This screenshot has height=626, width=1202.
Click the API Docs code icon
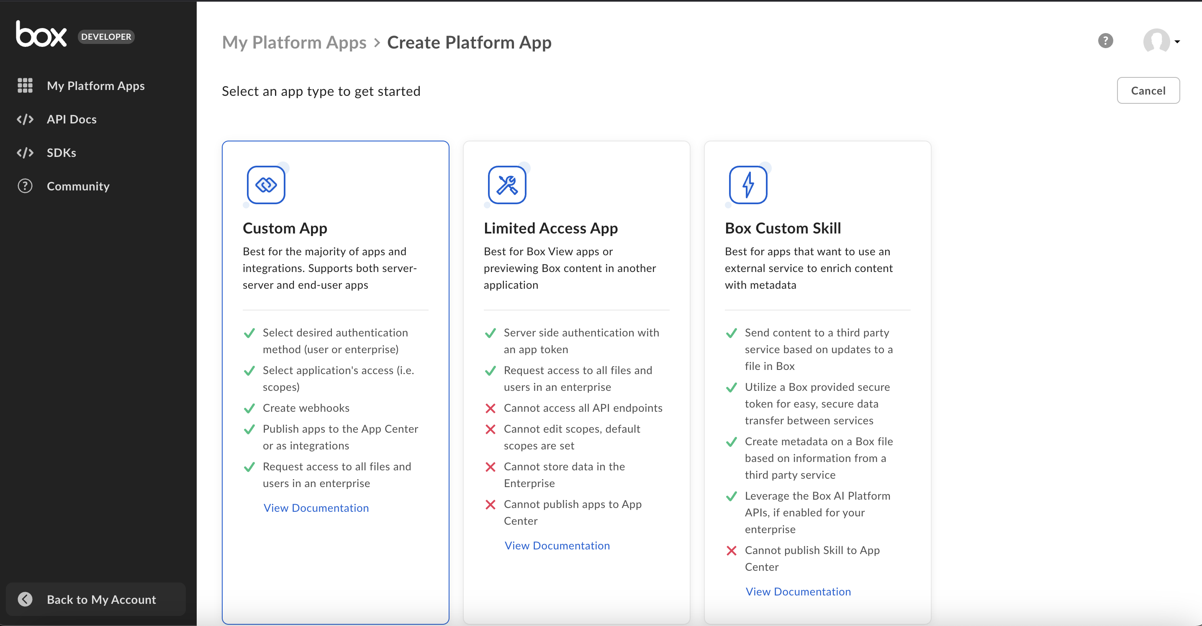tap(25, 119)
